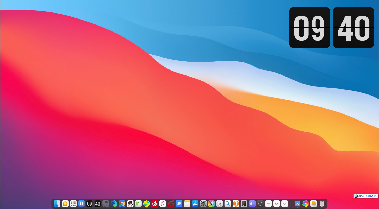379x209 pixels.
Task: Click the purple speaker volume icon
Action: 252,204
